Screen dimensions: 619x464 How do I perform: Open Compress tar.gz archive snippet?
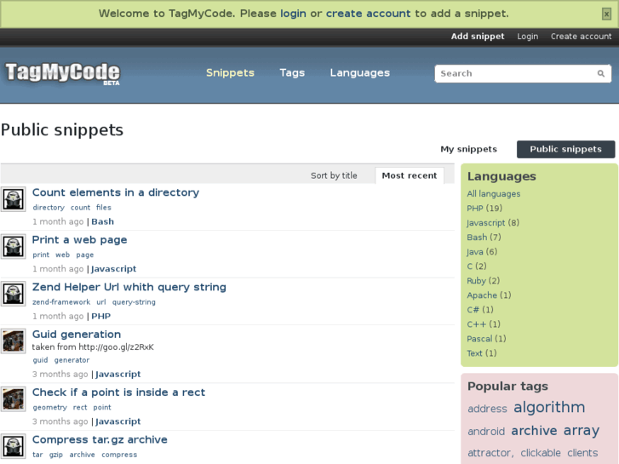100,439
